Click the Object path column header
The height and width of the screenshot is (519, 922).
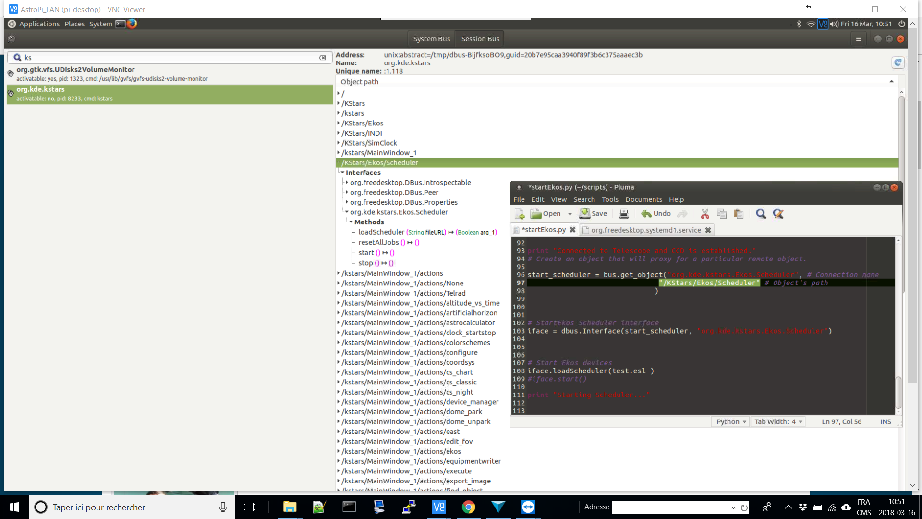[617, 82]
